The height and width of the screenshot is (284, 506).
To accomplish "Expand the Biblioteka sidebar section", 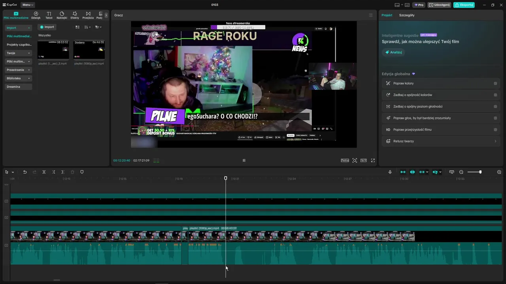I will 18,78.
